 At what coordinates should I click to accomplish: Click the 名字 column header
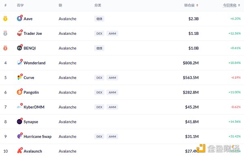pos(20,5)
